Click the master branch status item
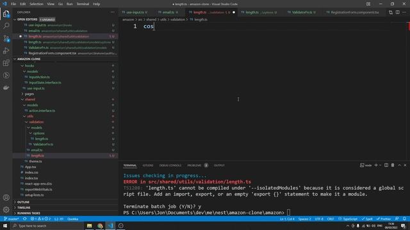Image resolution: width=410 pixels, height=230 pixels. coord(12,218)
